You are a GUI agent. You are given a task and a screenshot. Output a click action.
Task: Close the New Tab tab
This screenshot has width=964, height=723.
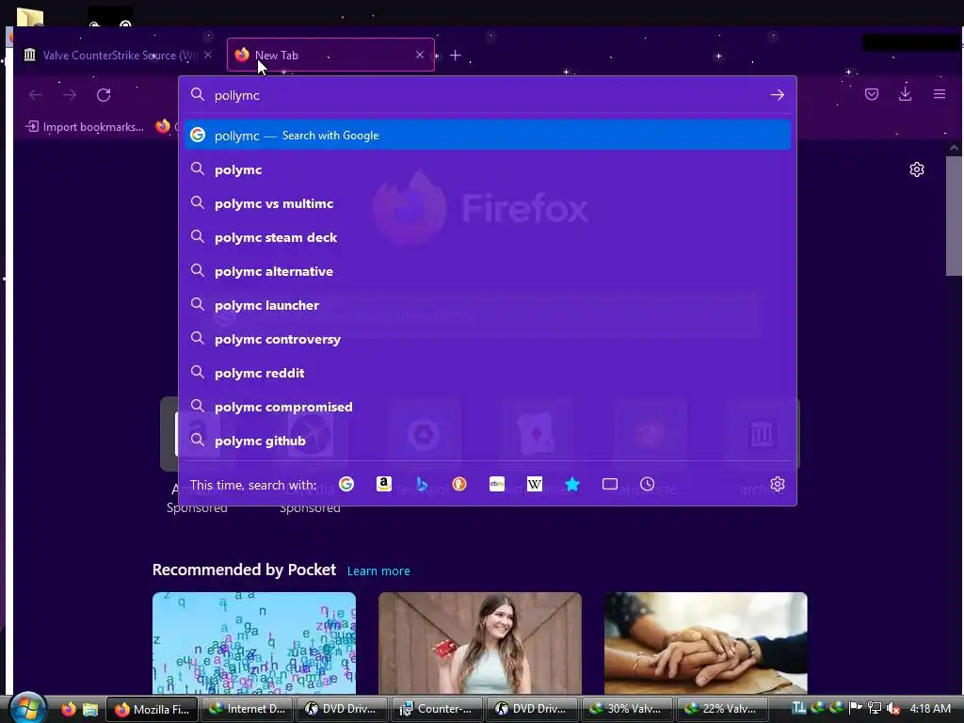pos(420,55)
